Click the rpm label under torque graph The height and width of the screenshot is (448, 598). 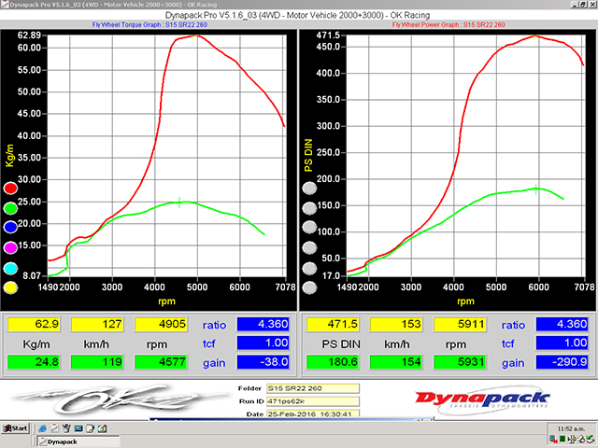pos(166,301)
